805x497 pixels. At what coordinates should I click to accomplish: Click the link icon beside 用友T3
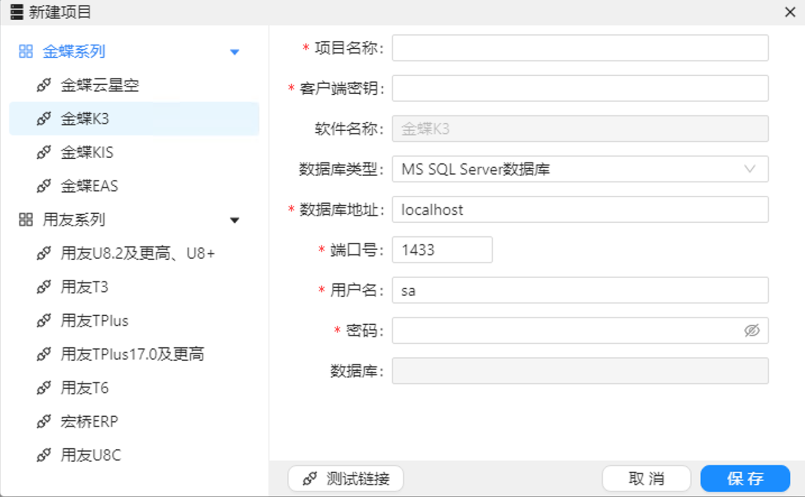[44, 287]
